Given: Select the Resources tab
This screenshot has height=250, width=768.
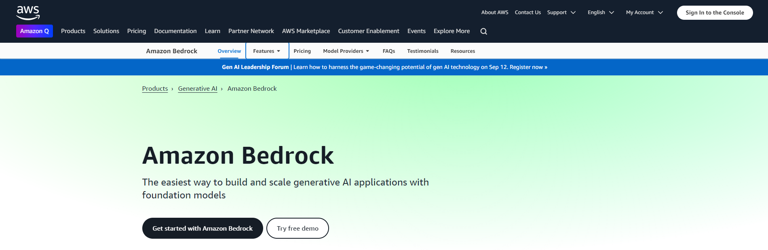Looking at the screenshot, I should coord(463,51).
